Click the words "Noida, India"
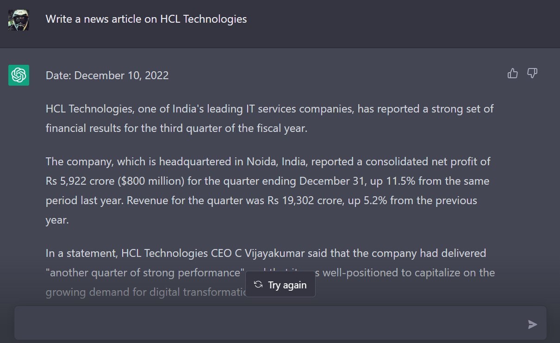This screenshot has height=343, width=560. coord(276,162)
